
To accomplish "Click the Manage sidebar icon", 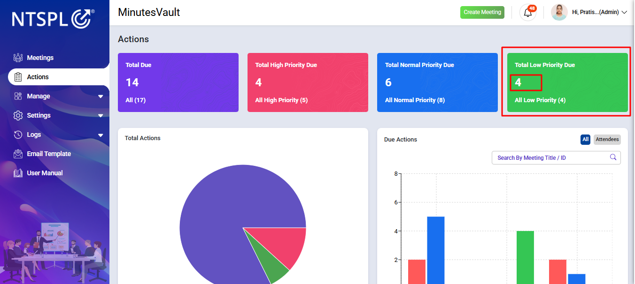I will pos(18,96).
